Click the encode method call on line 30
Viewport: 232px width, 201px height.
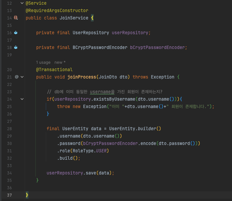tap(148, 143)
